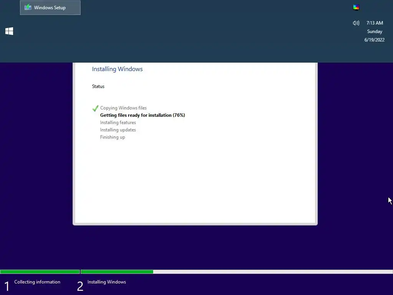Click the Installing Windows heading

click(117, 69)
